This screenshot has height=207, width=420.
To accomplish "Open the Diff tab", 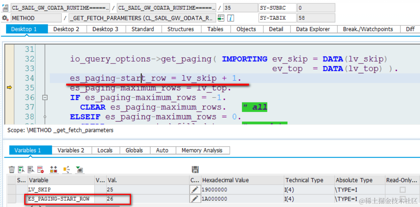I will [410, 29].
